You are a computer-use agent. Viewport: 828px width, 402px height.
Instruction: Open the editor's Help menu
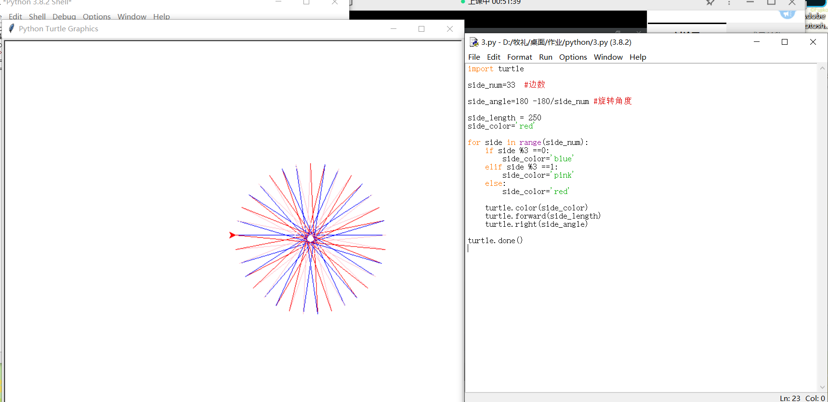pos(637,57)
